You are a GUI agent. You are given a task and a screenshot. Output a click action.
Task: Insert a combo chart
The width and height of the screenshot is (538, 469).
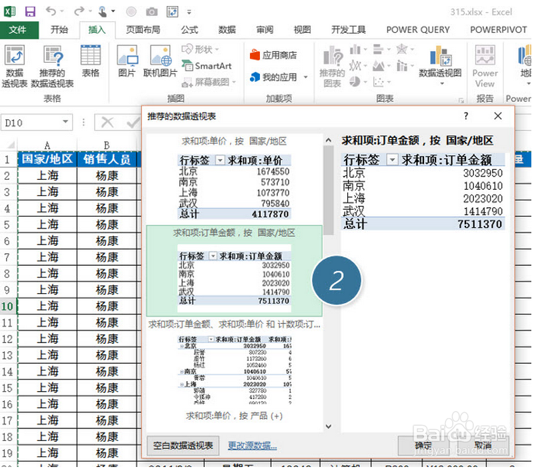401,65
